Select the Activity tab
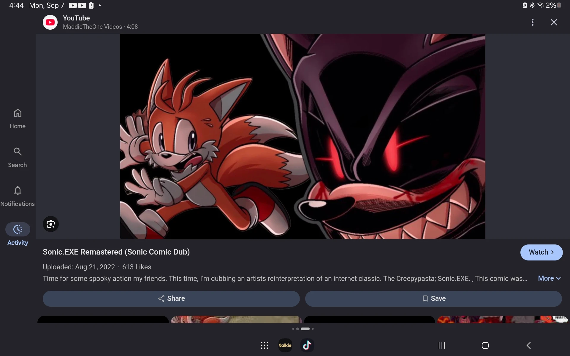 coord(18,234)
